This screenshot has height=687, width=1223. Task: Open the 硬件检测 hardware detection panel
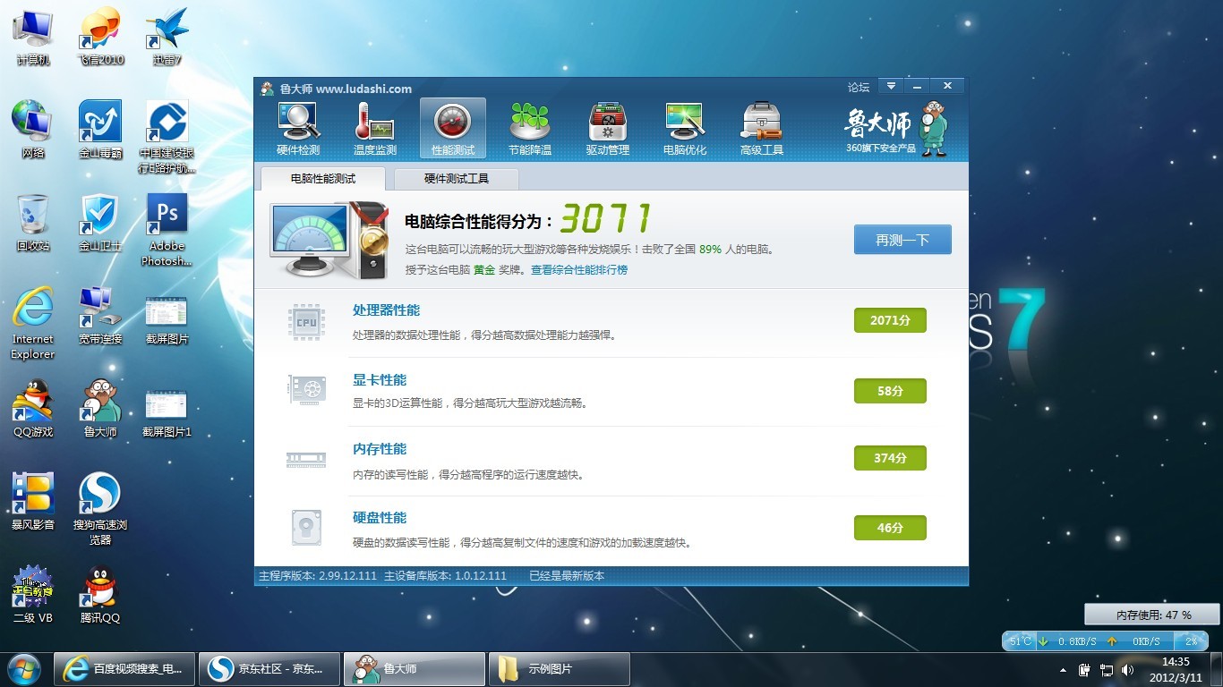coord(297,127)
